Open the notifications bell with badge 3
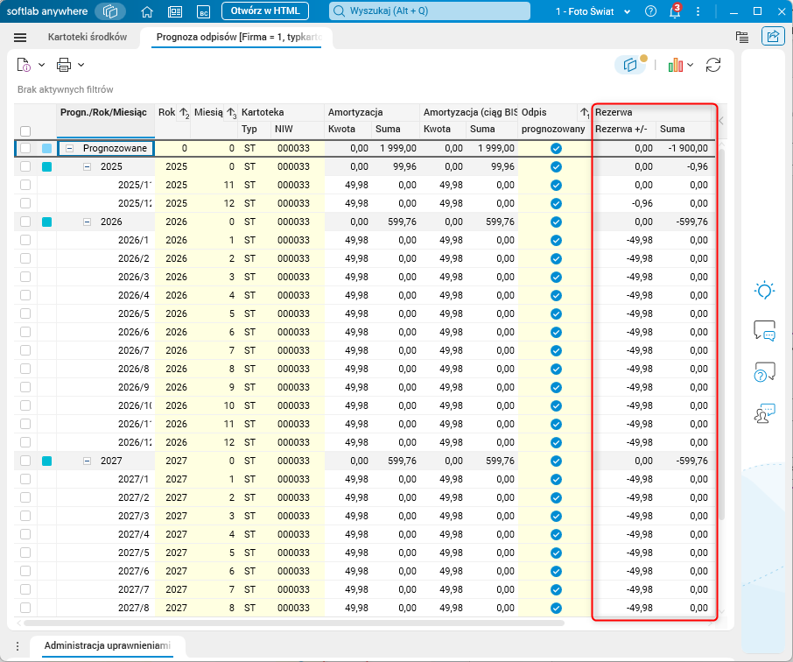 point(674,11)
